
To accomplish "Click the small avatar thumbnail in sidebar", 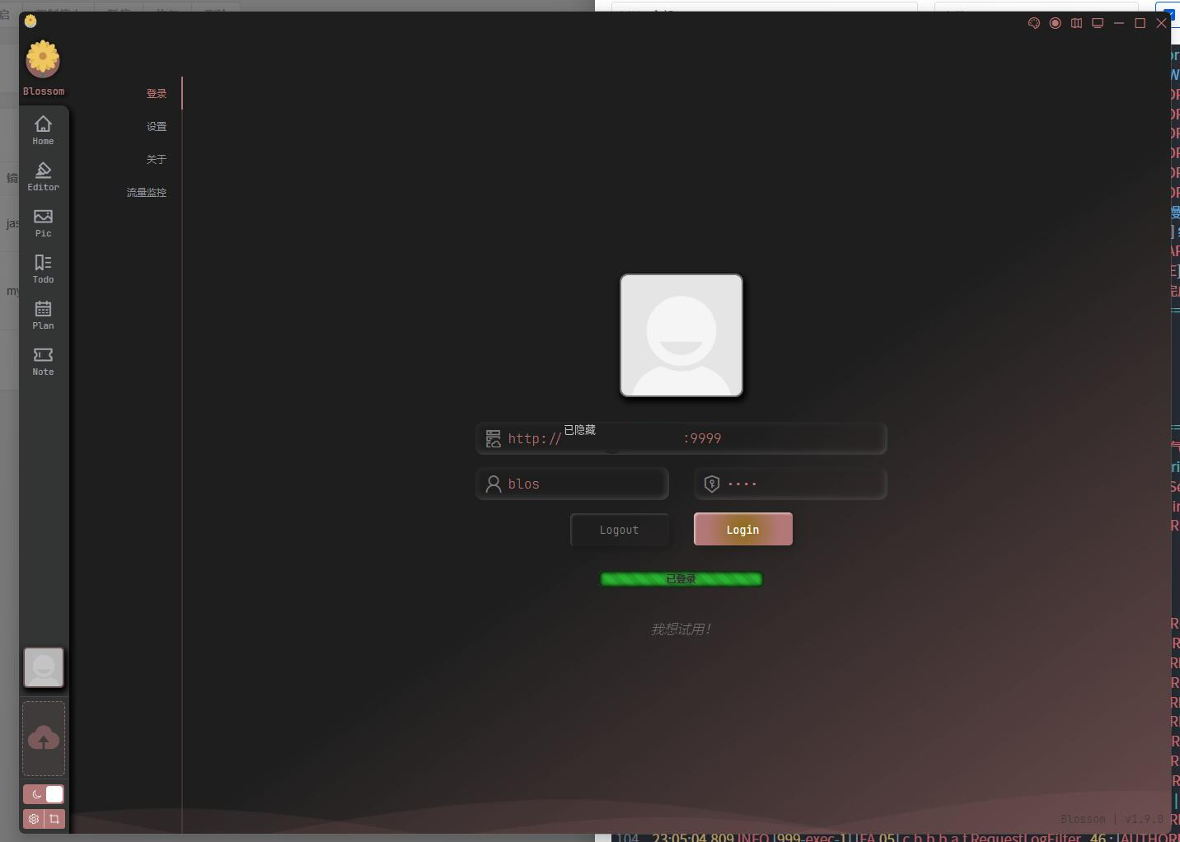I will pos(44,667).
